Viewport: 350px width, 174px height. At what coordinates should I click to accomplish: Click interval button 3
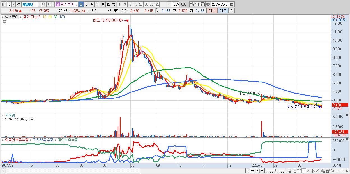click(x=125, y=4)
